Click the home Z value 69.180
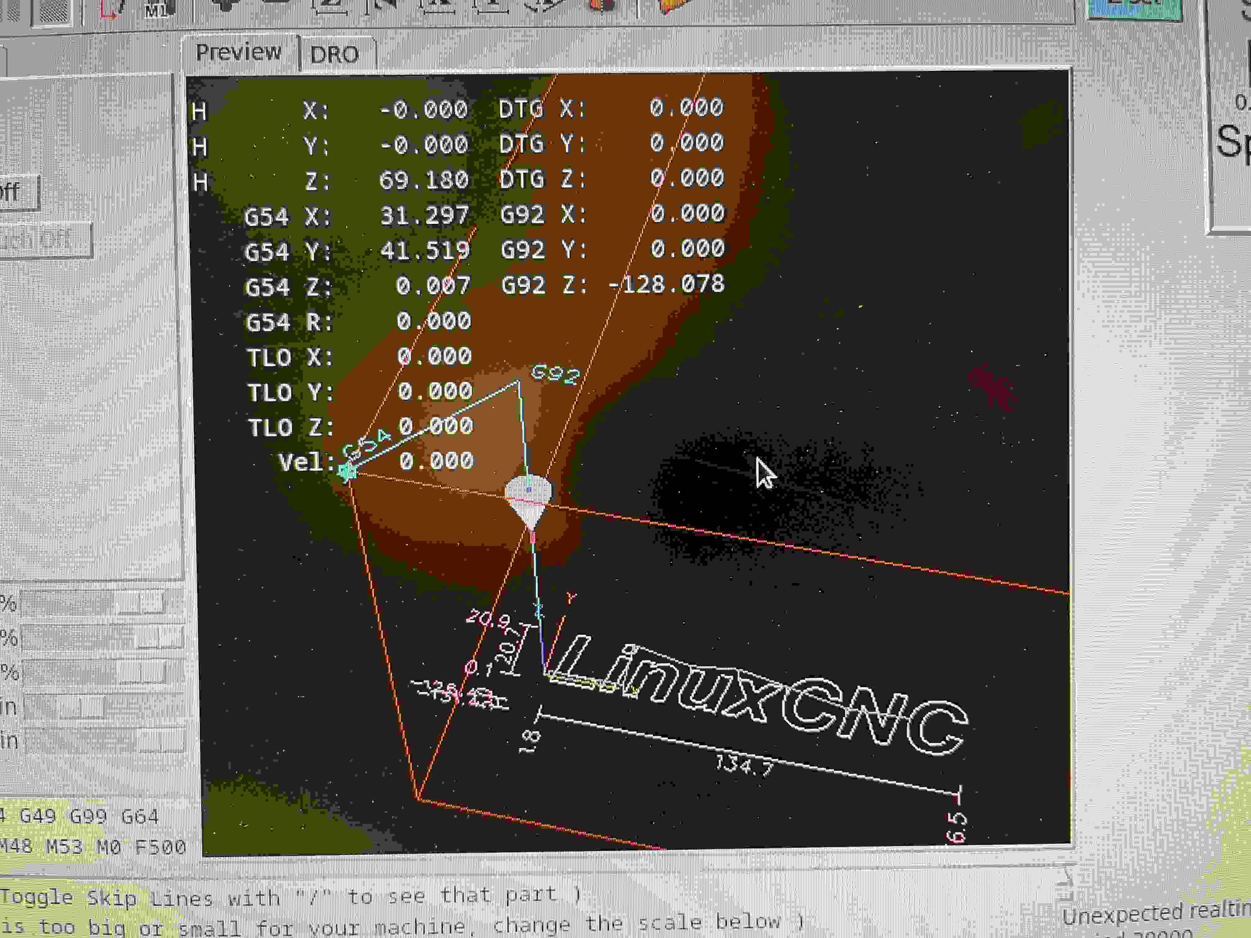1251x938 pixels. [x=424, y=180]
